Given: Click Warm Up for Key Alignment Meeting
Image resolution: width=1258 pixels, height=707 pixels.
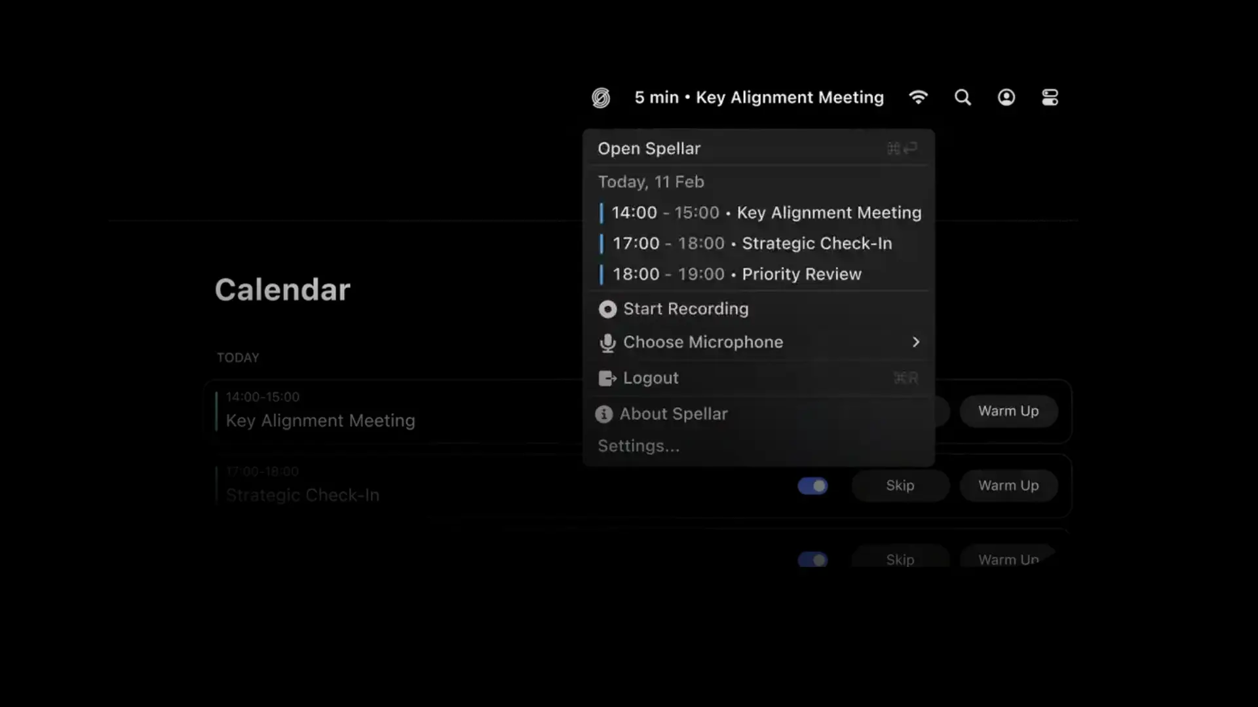Looking at the screenshot, I should click(x=1008, y=411).
